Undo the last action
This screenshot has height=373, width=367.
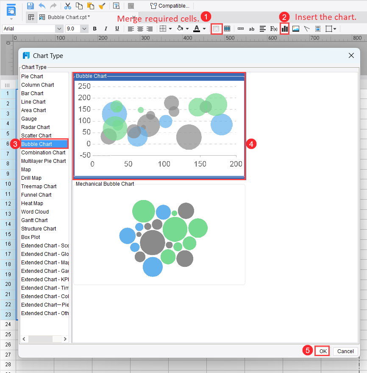(x=42, y=6)
